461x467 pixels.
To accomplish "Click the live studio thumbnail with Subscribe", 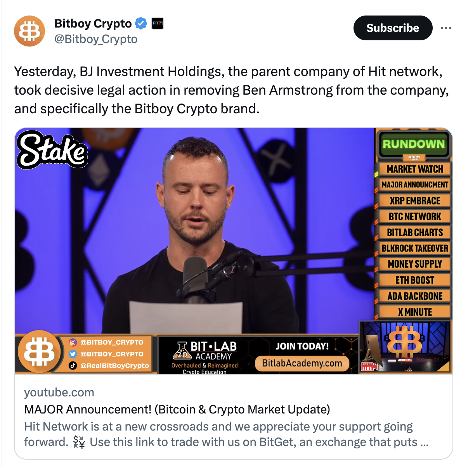I will click(406, 347).
